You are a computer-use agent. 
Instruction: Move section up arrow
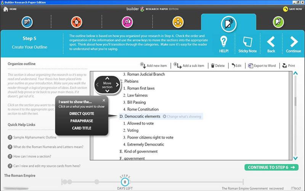pyautogui.click(x=107, y=79)
